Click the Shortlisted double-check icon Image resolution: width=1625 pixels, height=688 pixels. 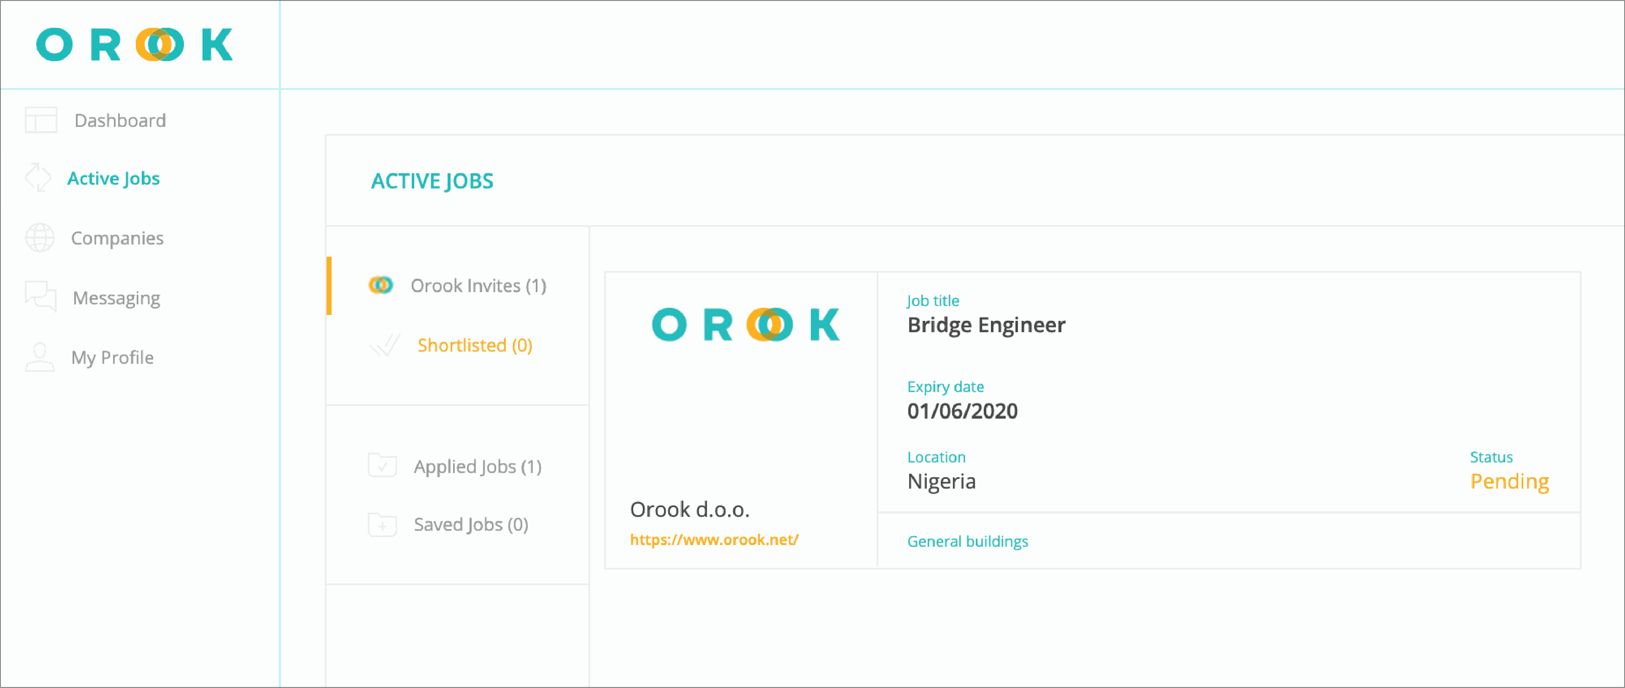pos(384,345)
